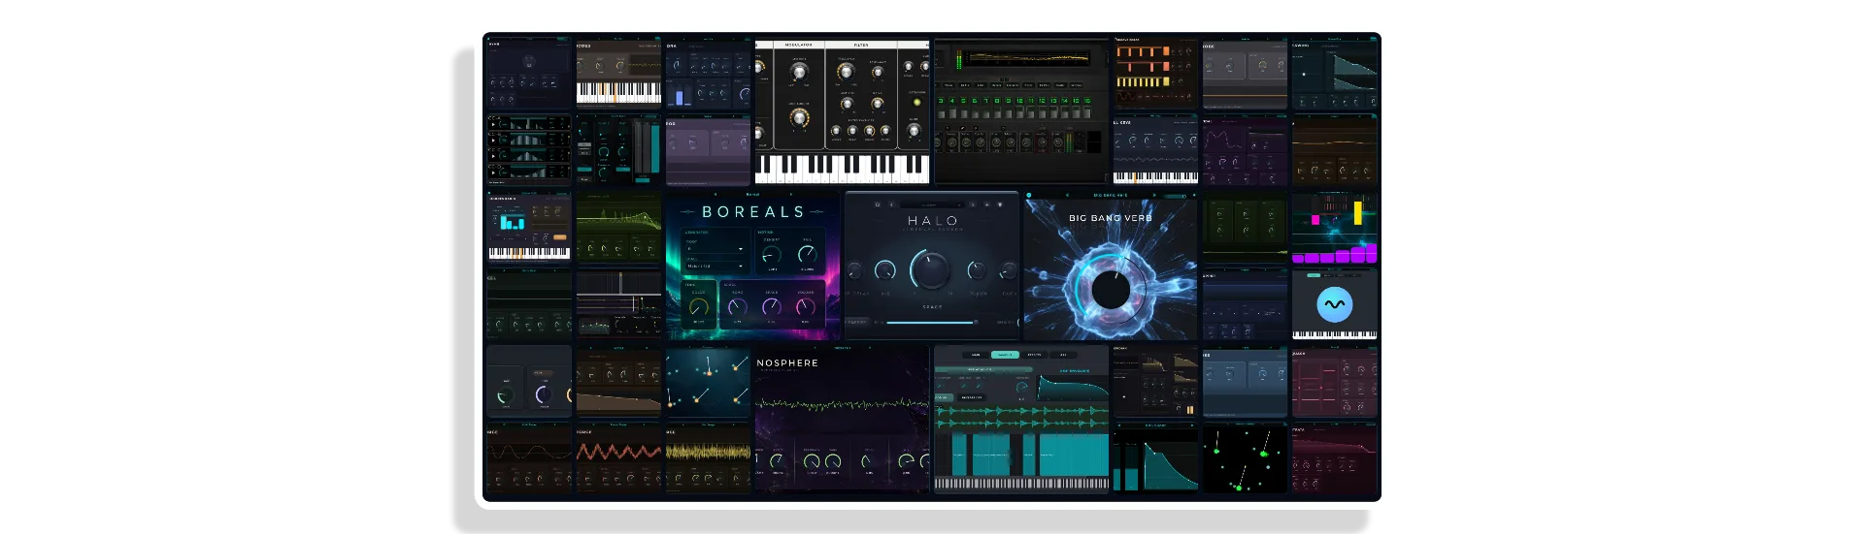Viewport: 1864px width, 534px height.
Task: Click the blue wave logo button
Action: 1335,304
